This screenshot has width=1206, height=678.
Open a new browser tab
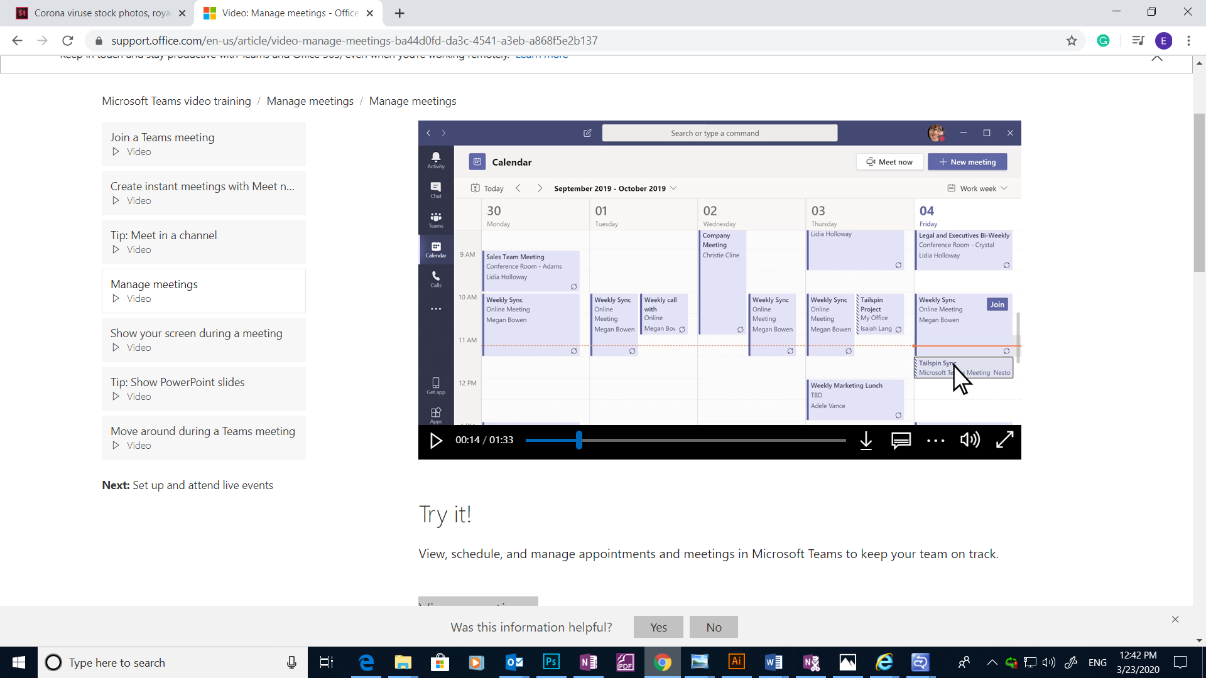(399, 13)
